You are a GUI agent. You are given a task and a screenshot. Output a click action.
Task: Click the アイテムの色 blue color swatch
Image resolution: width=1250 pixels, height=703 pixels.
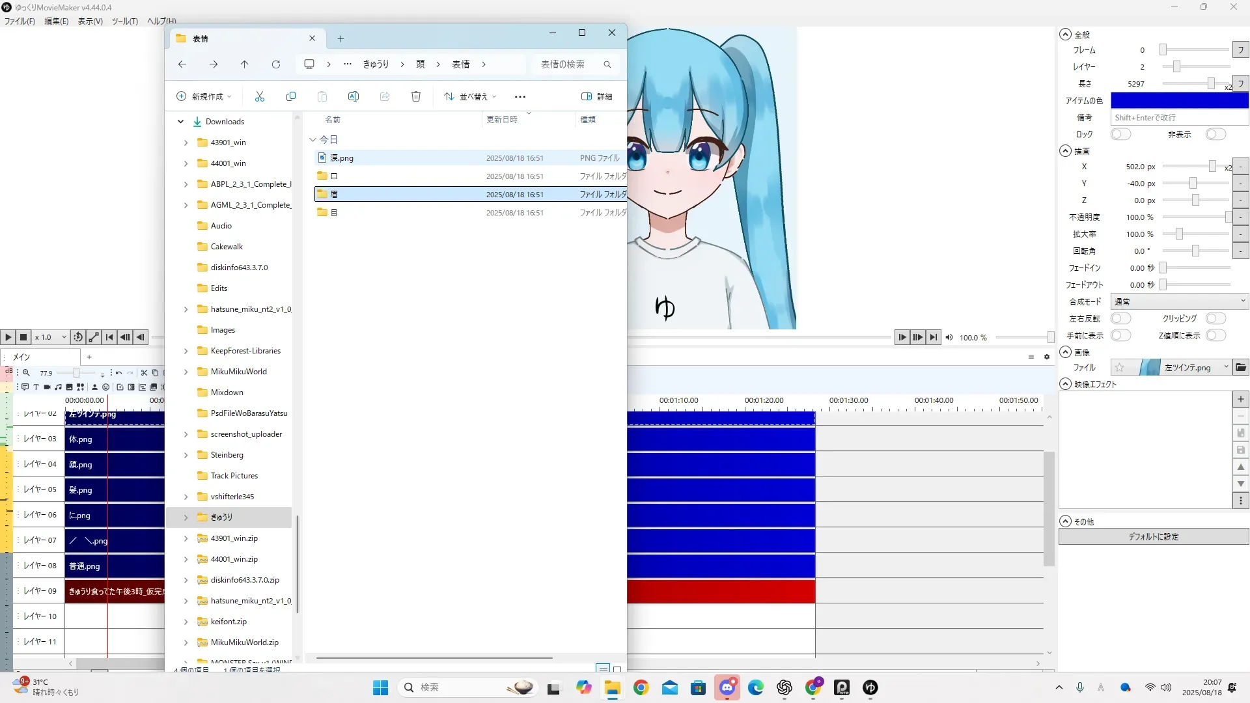click(x=1179, y=100)
